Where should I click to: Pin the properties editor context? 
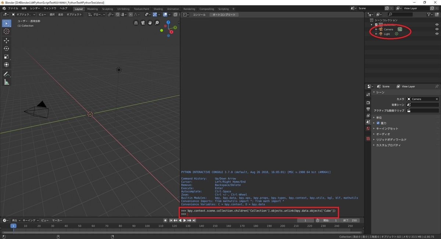(437, 86)
